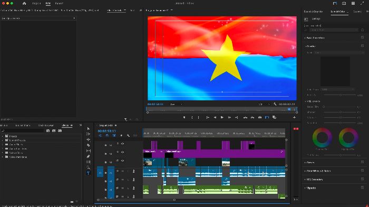This screenshot has height=207, width=369.
Task: Select the Hand tool
Action: [88, 167]
